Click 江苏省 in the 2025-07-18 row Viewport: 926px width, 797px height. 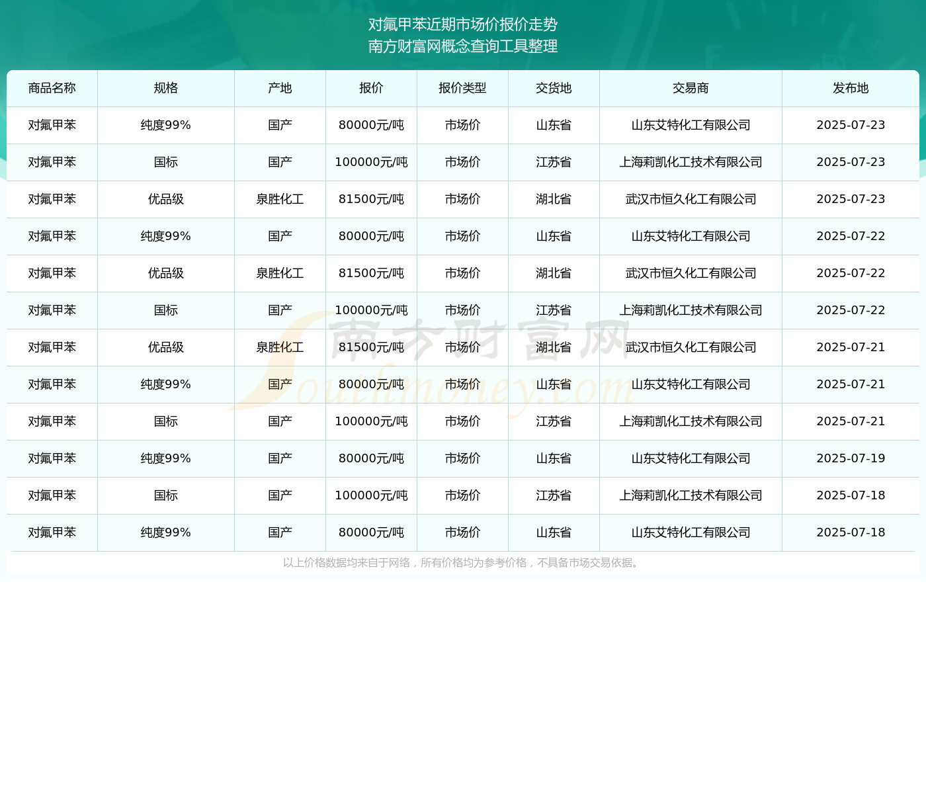coord(554,495)
